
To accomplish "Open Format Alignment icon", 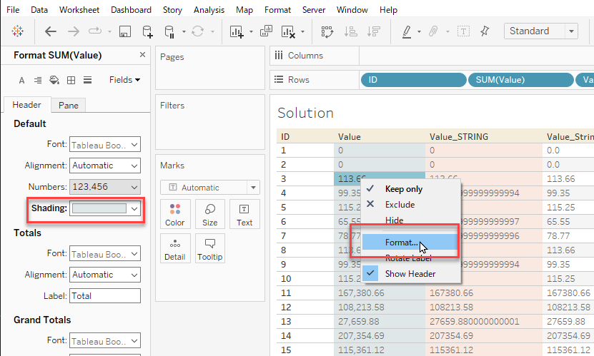I will (38, 80).
